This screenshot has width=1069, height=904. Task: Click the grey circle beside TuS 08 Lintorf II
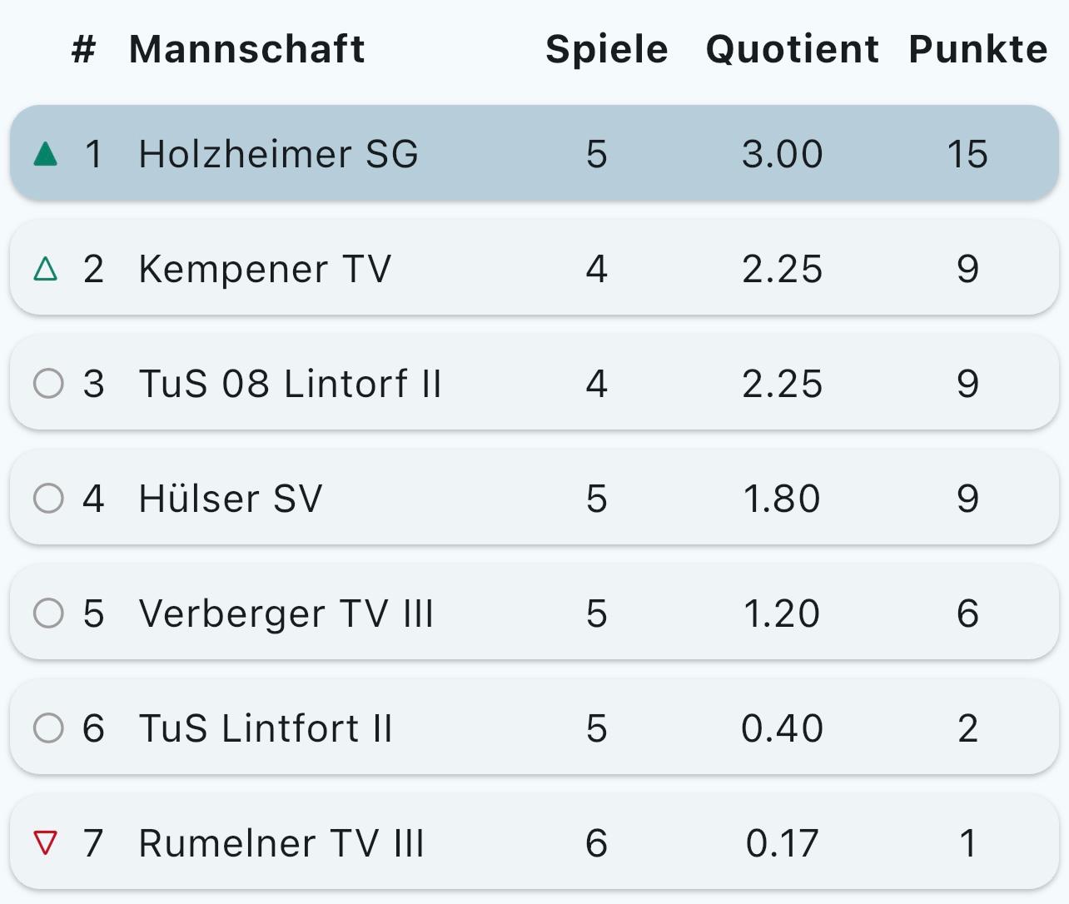point(48,384)
